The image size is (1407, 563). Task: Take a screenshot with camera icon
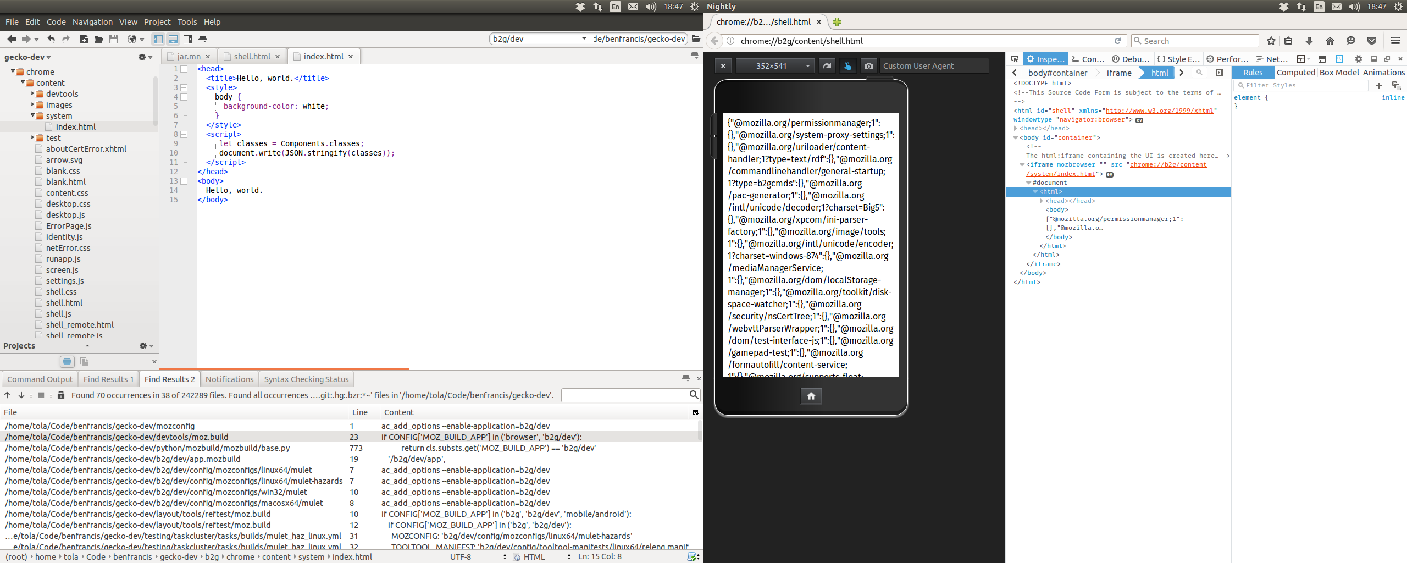(x=868, y=66)
